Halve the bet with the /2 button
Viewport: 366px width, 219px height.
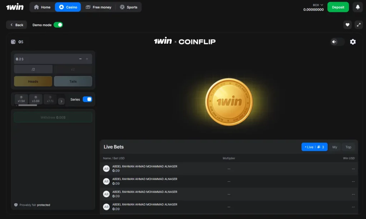click(x=33, y=69)
